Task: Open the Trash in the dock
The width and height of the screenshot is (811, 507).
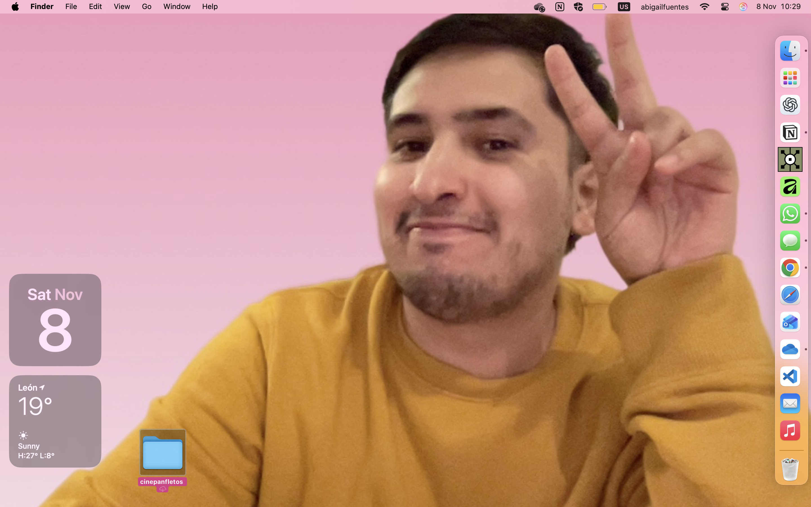Action: click(x=790, y=469)
